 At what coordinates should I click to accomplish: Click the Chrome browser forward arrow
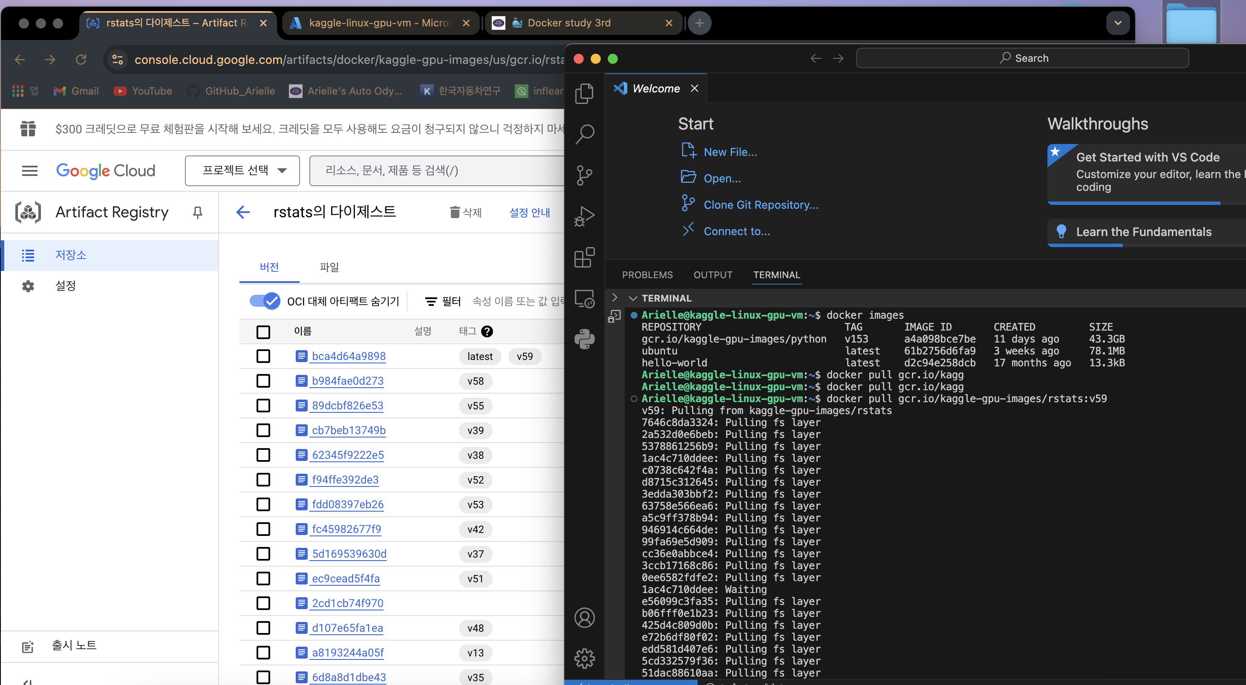tap(50, 60)
